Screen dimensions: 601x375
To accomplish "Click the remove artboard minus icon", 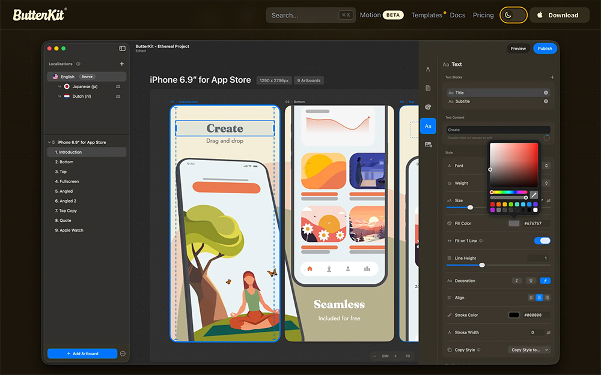I will 123,353.
